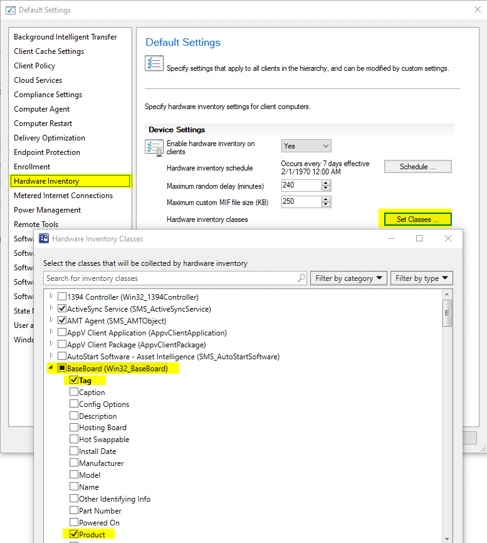Click the search magnifier icon in inventory classes
The height and width of the screenshot is (543, 487).
(301, 278)
